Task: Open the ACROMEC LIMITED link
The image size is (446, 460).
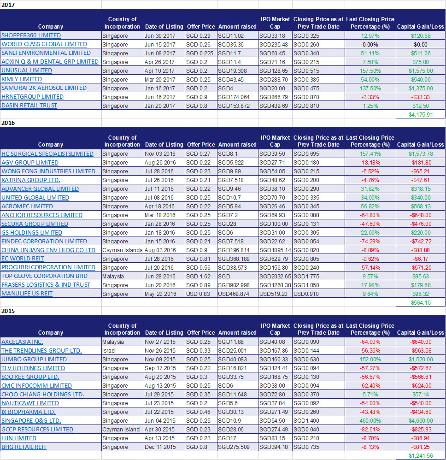Action: point(27,206)
